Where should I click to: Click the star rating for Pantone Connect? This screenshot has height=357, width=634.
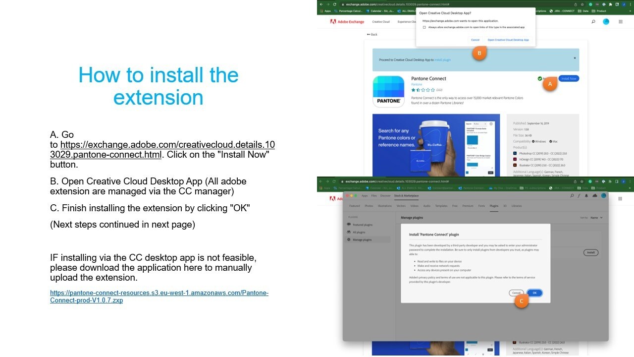[423, 90]
